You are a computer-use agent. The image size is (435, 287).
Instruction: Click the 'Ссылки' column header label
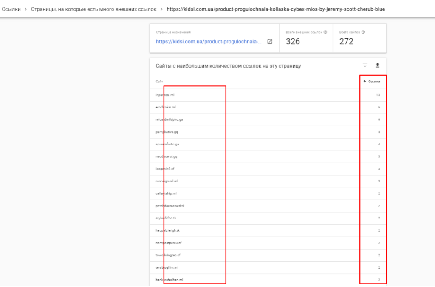(x=374, y=81)
